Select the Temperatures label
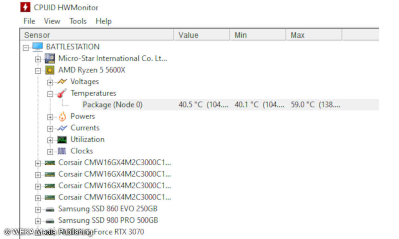The image size is (399, 239). click(x=93, y=93)
